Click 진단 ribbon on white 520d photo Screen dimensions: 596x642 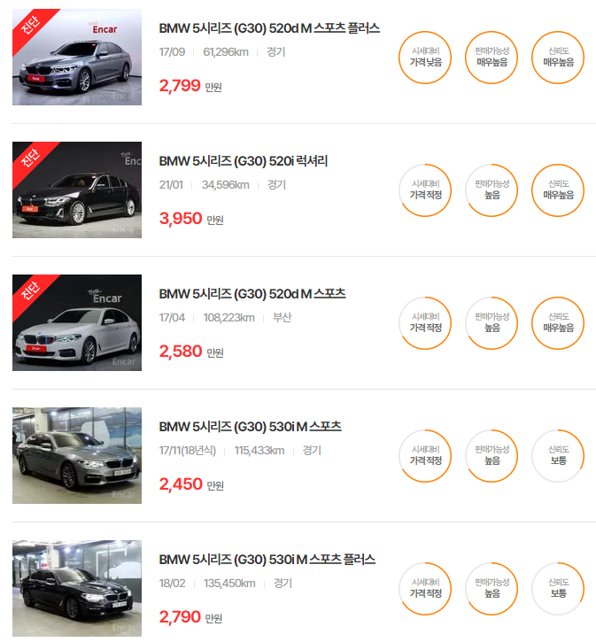(31, 291)
